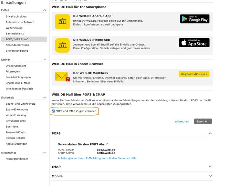Click the pop3.web.de server value

tap(106, 150)
